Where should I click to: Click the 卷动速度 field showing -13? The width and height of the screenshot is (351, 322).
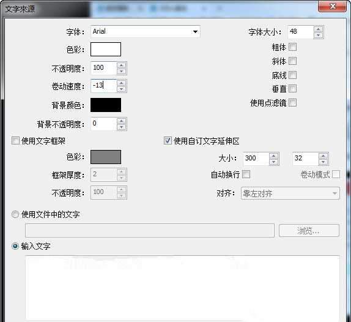point(103,86)
